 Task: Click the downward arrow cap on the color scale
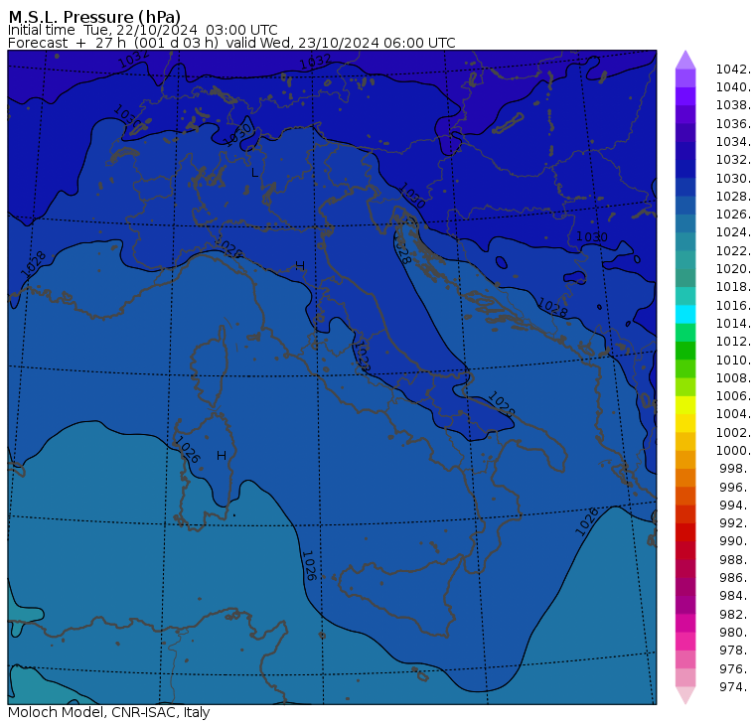(x=685, y=695)
